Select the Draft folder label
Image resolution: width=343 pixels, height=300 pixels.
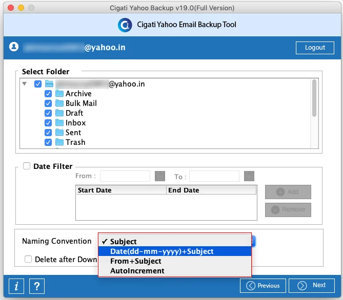74,113
